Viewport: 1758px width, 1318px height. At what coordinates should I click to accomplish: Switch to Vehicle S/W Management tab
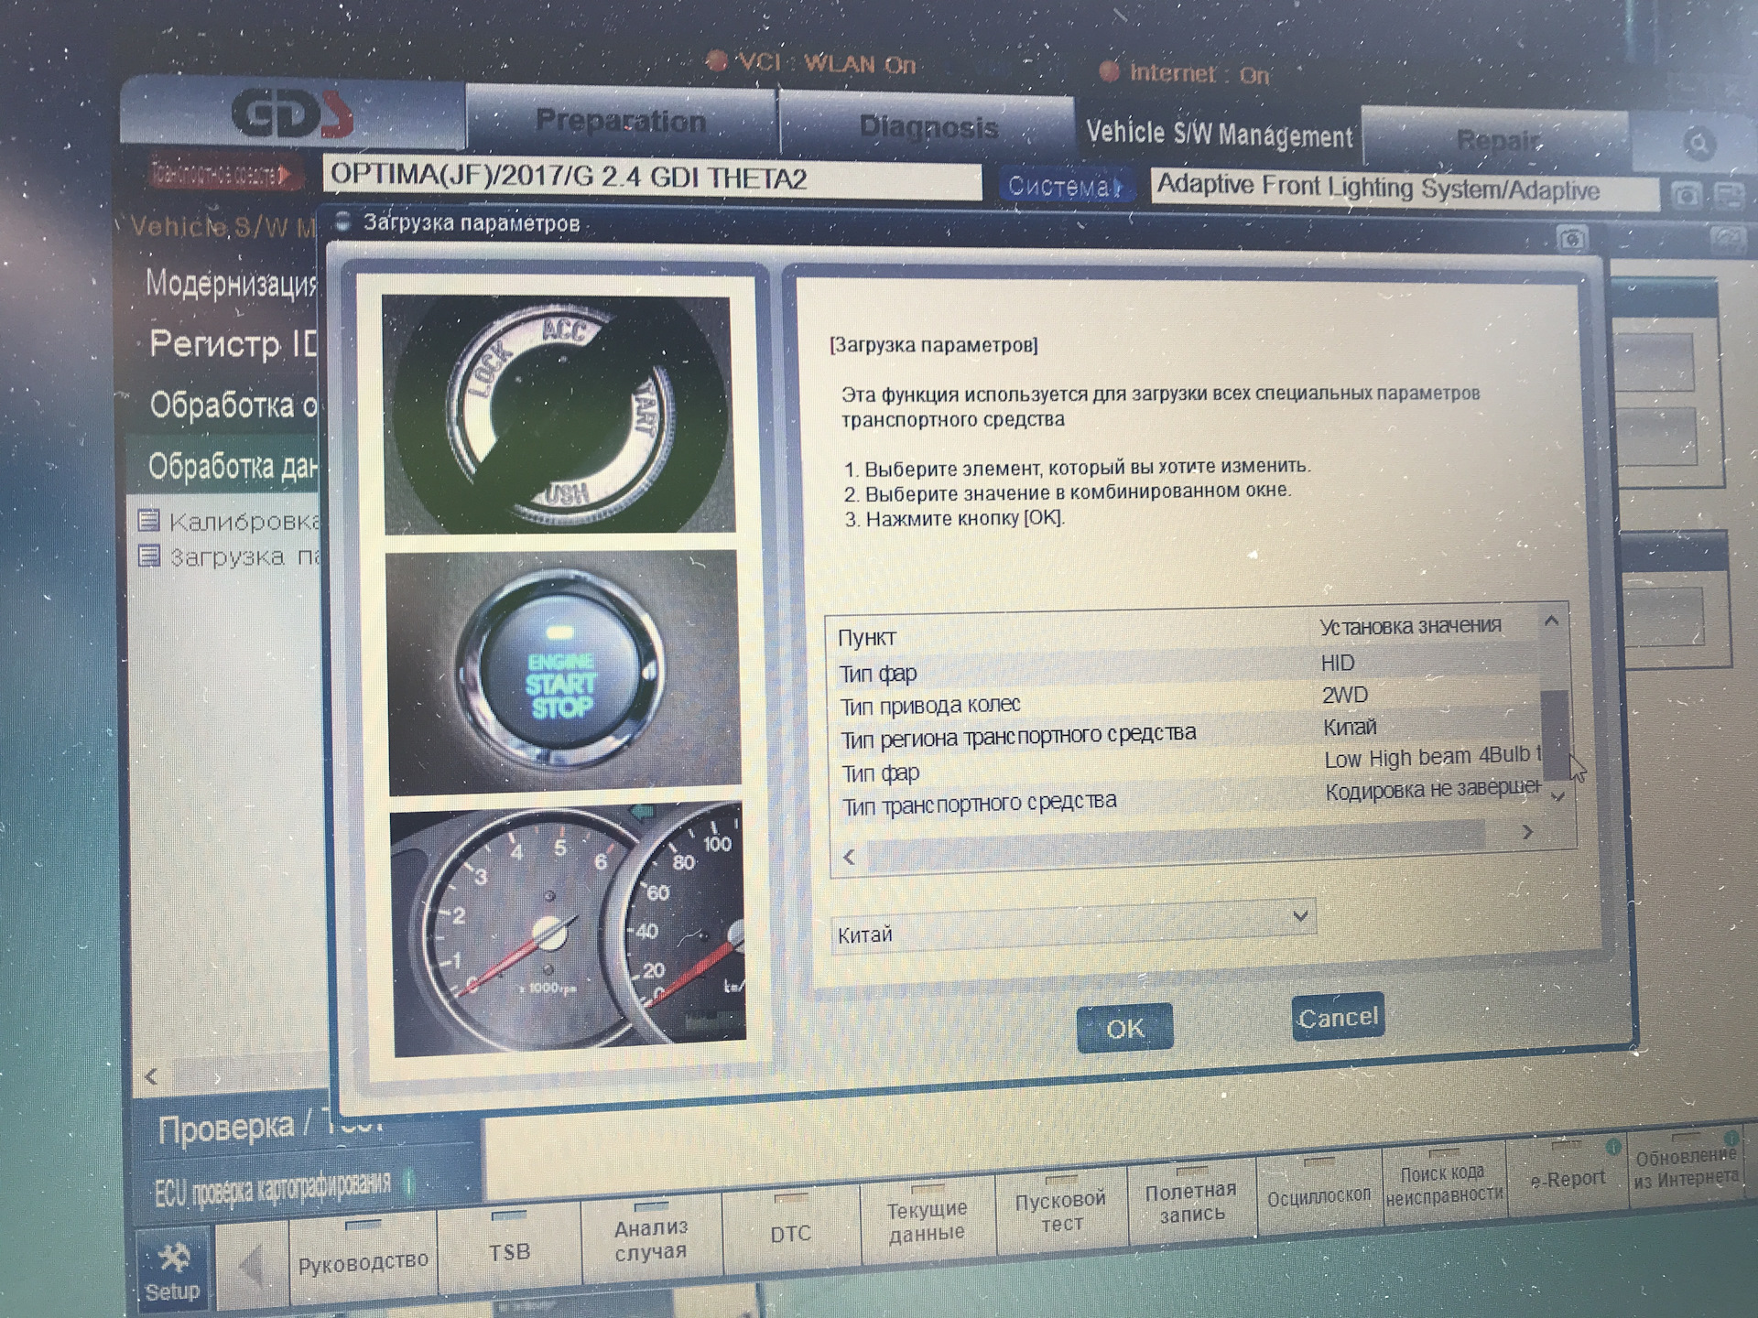click(x=1219, y=135)
